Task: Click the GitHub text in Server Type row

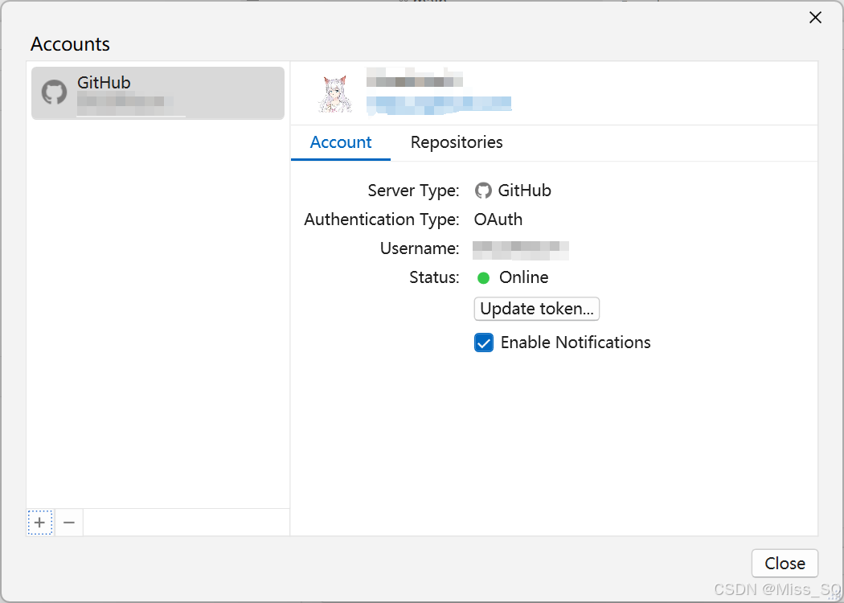Action: tap(524, 191)
